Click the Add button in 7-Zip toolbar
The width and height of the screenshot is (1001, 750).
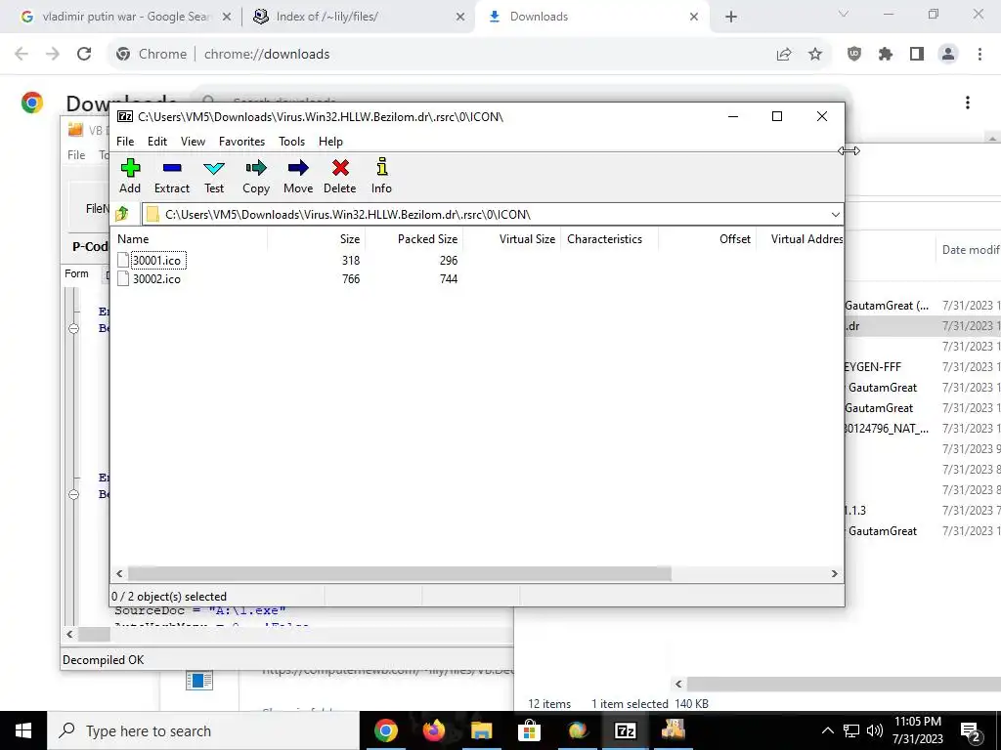click(130, 176)
